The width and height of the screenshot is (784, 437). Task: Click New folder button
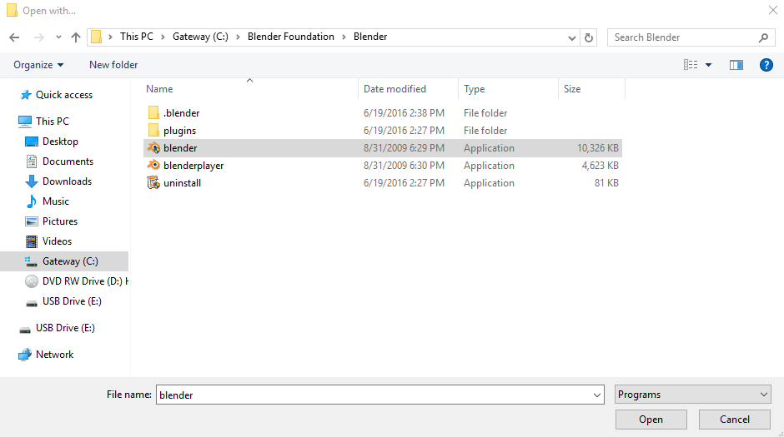tap(113, 65)
